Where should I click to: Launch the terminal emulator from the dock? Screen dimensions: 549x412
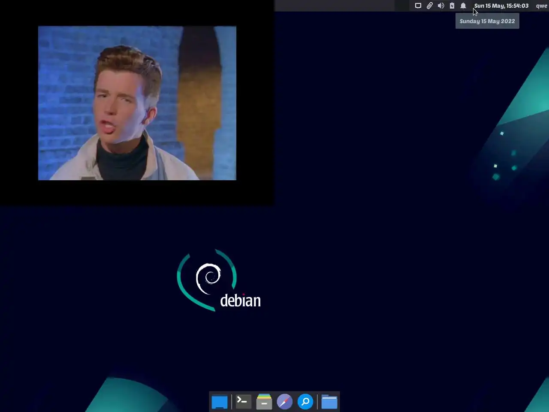point(243,402)
